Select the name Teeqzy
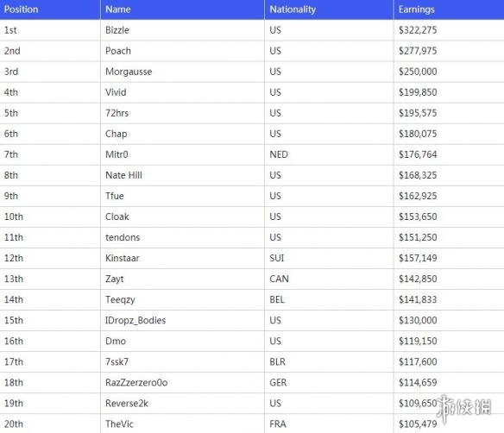 coord(120,299)
